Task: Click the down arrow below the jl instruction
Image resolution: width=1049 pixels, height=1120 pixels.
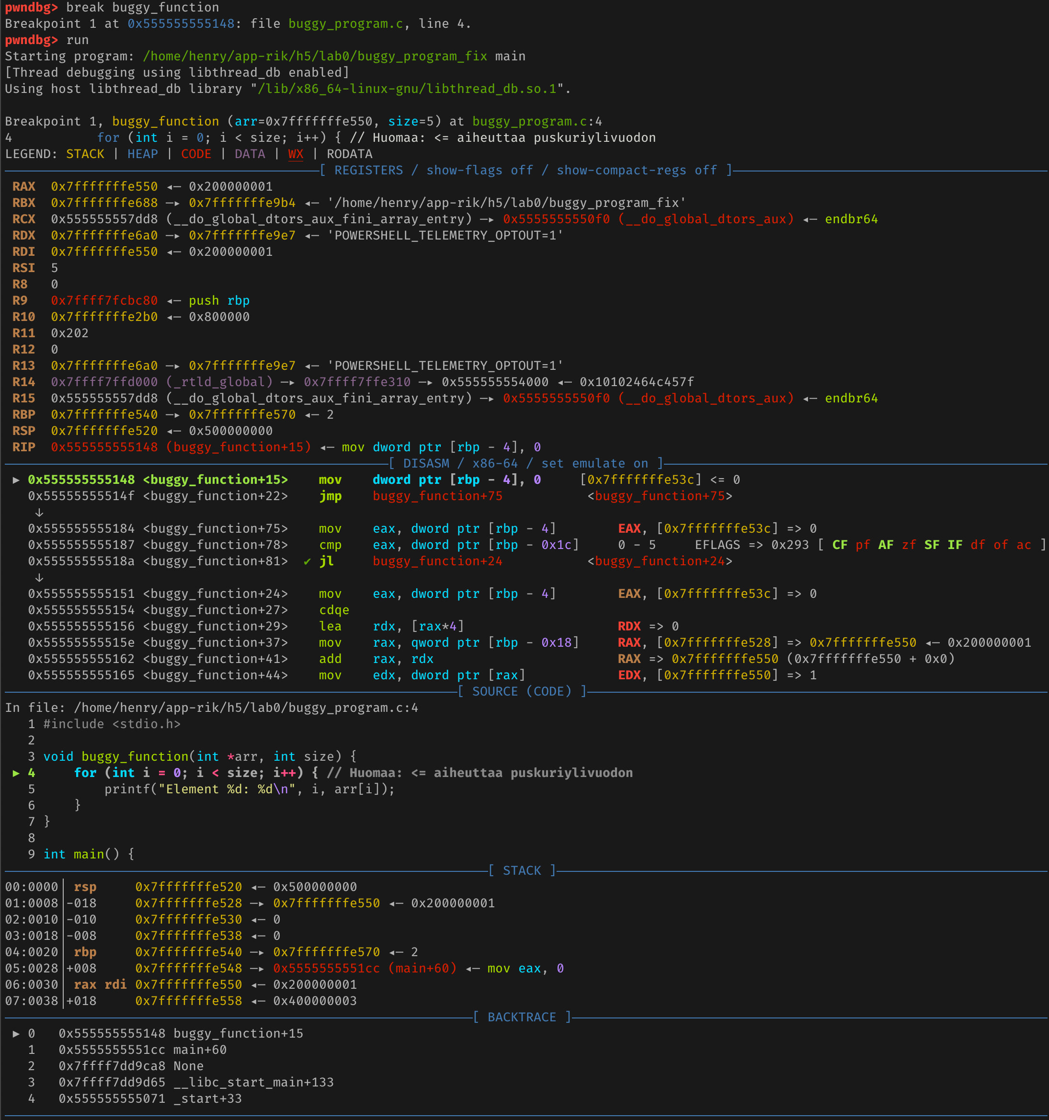Action: click(x=39, y=577)
